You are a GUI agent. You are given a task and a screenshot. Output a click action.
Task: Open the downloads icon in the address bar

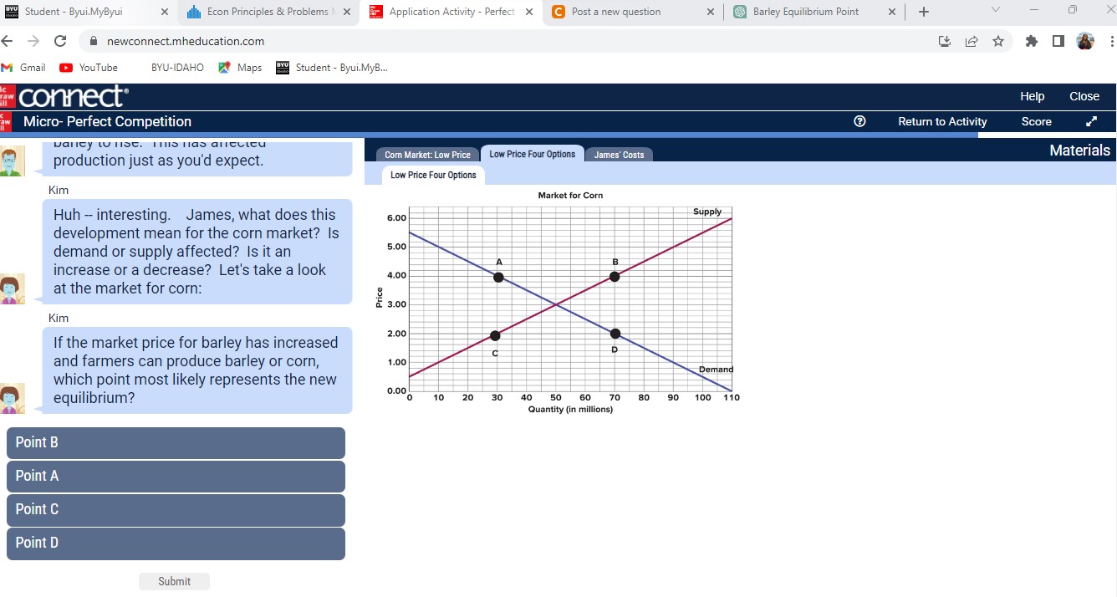coord(944,40)
